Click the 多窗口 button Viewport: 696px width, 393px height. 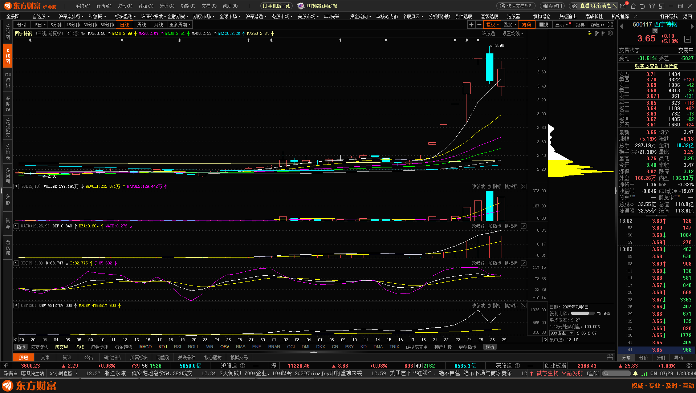(x=552, y=6)
